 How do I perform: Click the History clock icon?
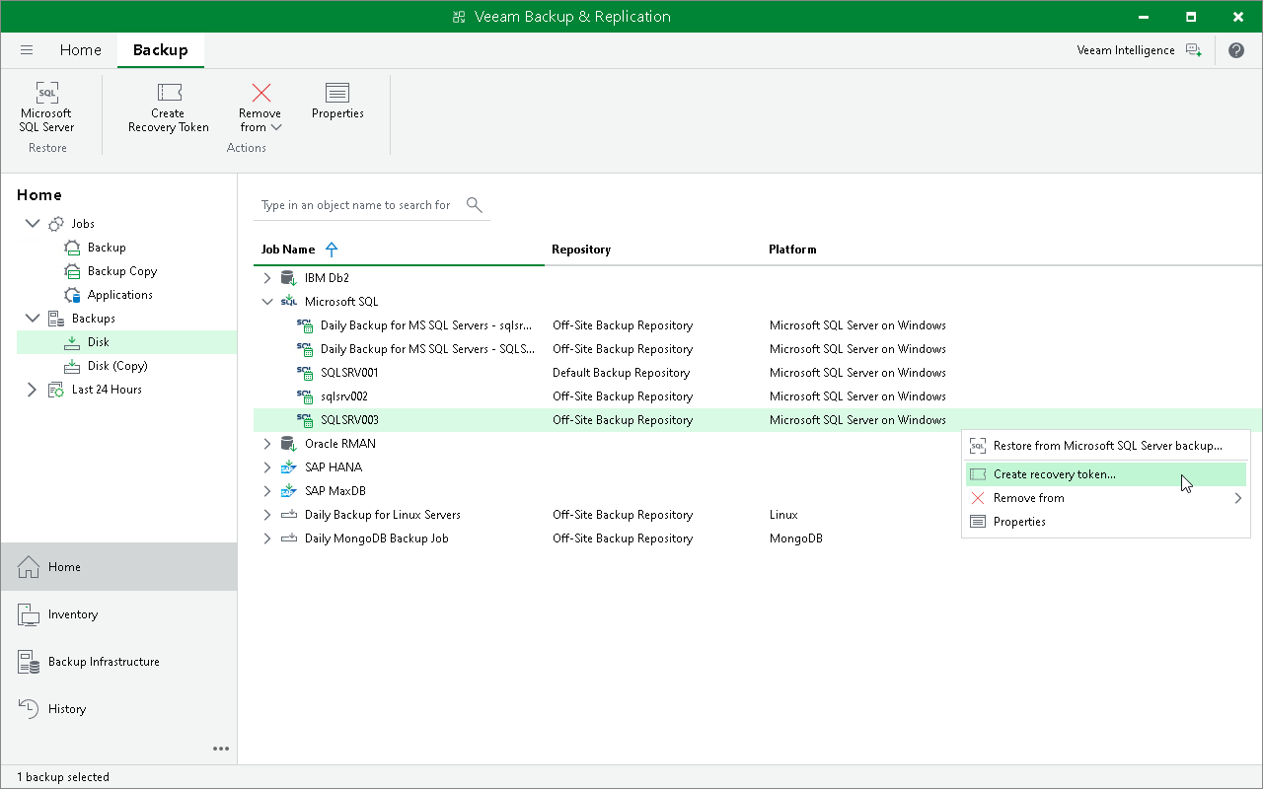coord(29,709)
